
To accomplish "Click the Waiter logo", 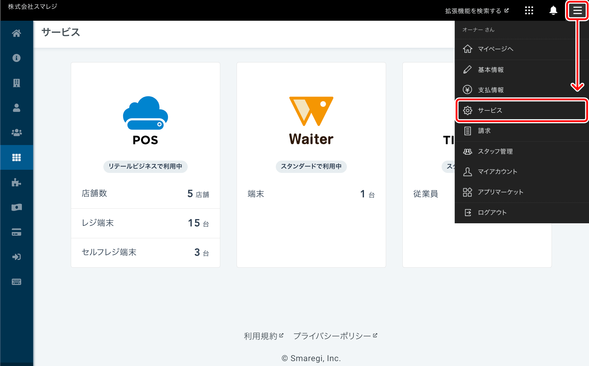I will [x=311, y=121].
